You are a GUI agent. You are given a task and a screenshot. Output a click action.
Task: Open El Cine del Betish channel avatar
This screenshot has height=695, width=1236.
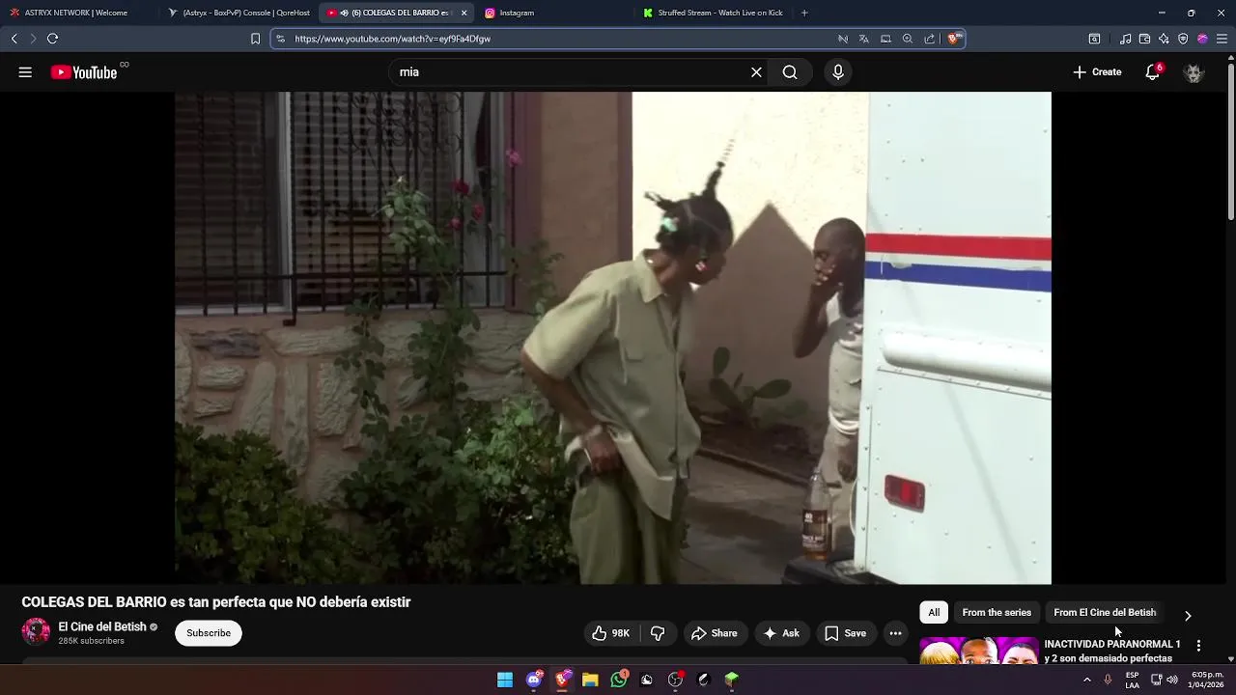pos(36,632)
